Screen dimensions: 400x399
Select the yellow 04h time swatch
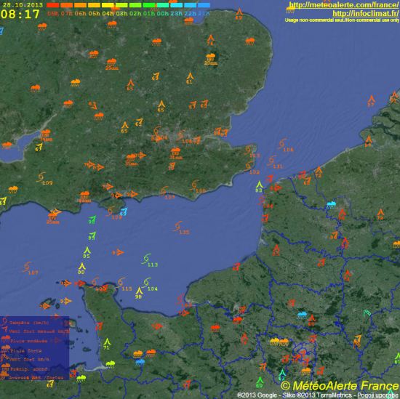[x=108, y=5]
